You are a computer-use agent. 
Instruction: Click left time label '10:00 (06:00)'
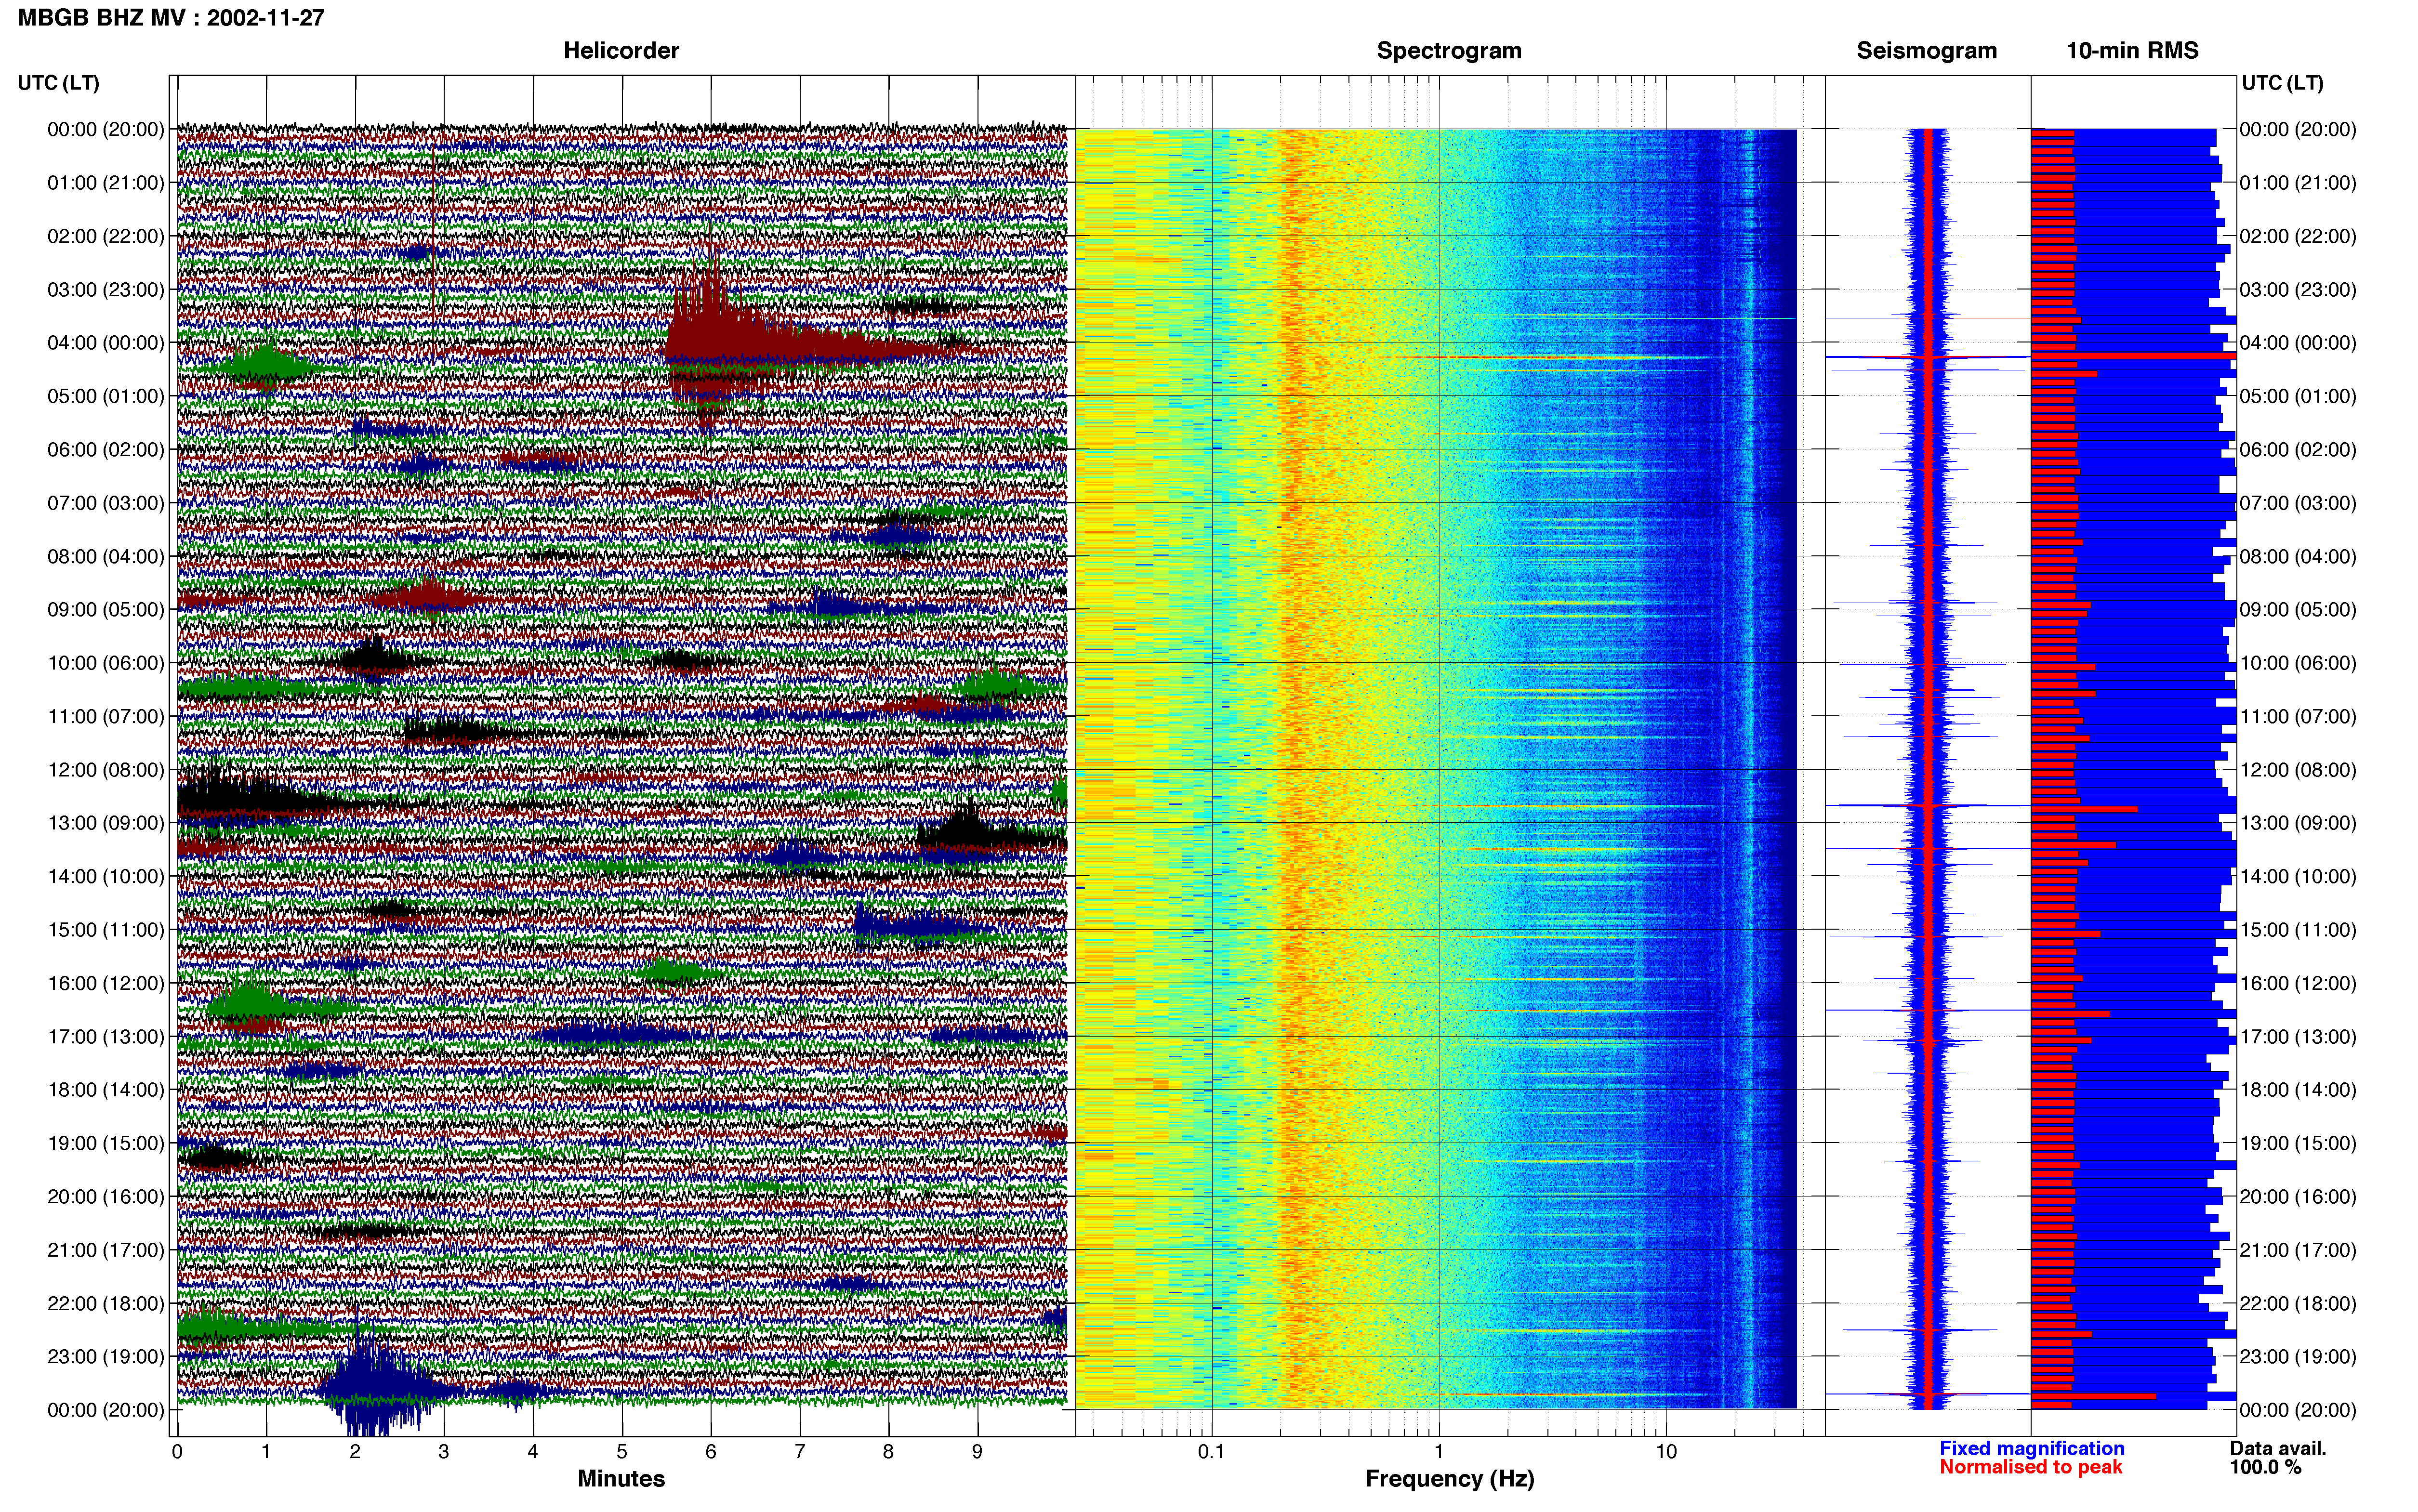pos(106,663)
